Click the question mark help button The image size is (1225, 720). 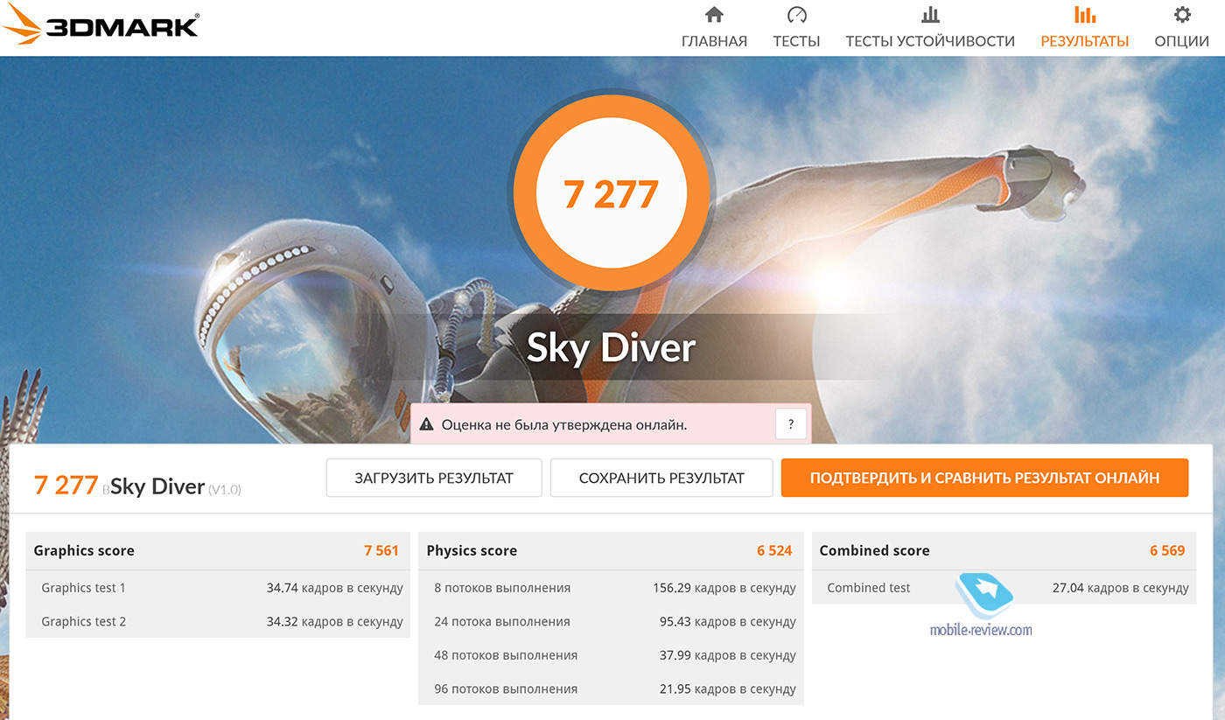point(791,424)
